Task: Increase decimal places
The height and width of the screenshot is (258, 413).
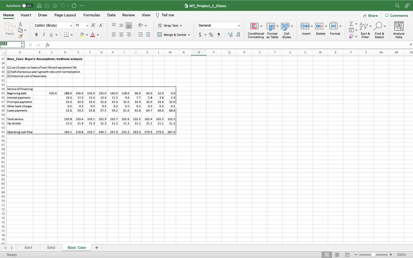Action: tap(230, 35)
